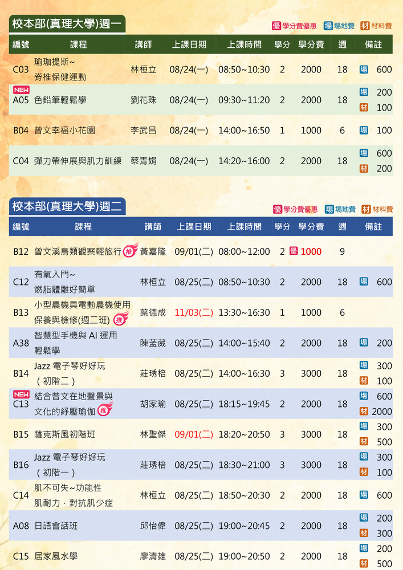Click teacher name 葉德成
This screenshot has width=403, height=570.
(153, 312)
